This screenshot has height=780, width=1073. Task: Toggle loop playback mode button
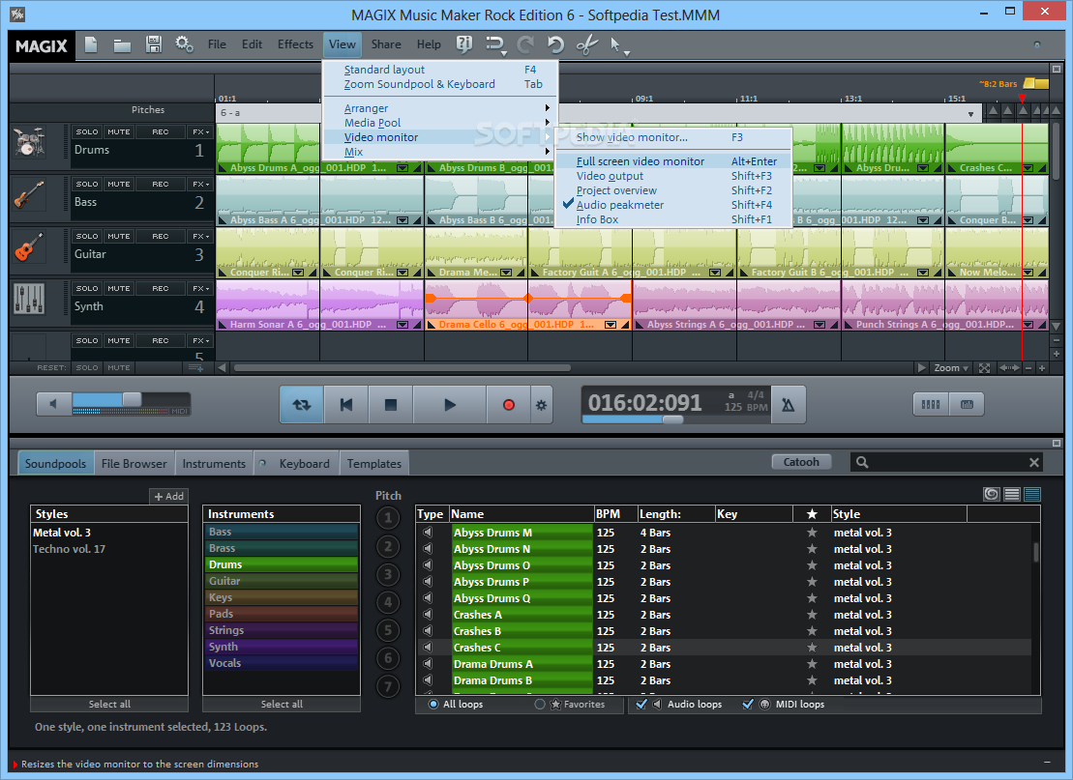click(x=302, y=405)
